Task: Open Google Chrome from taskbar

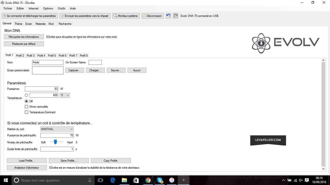Action: 148,180
